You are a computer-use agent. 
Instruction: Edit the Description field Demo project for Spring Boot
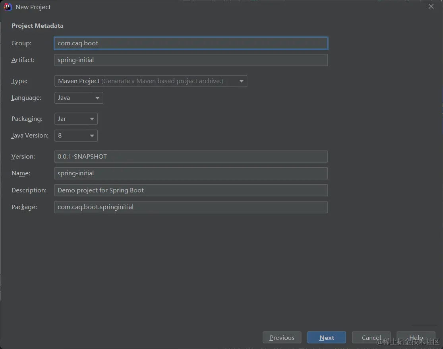tap(191, 190)
